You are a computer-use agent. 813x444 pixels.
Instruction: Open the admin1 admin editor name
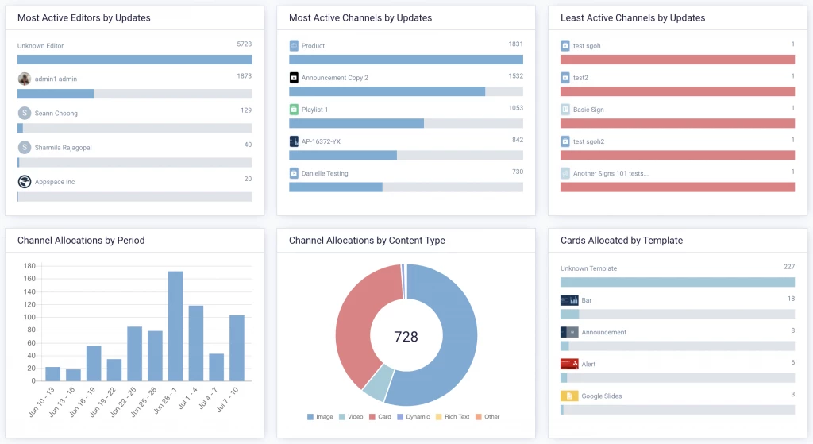pyautogui.click(x=56, y=79)
